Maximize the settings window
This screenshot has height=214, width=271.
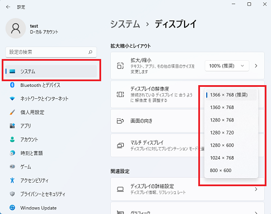click(x=249, y=4)
